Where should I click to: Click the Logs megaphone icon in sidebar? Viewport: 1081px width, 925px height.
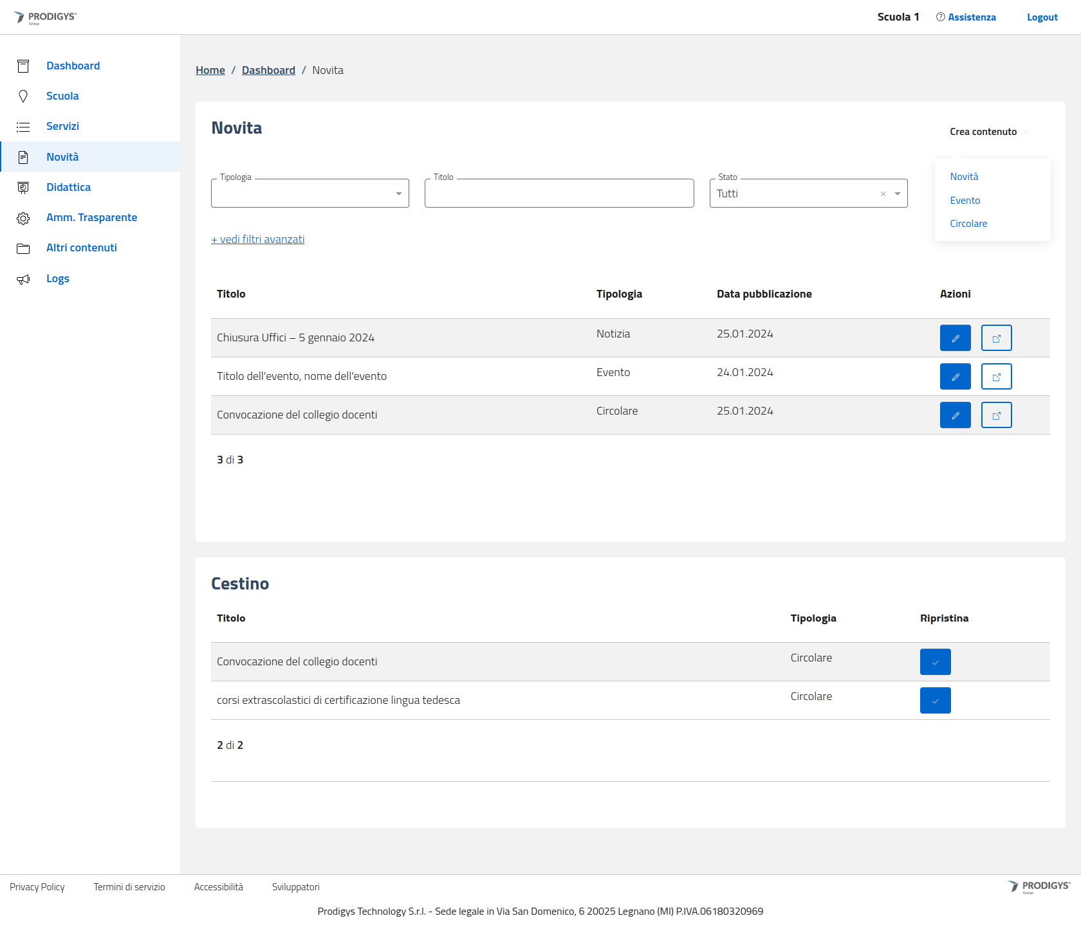tap(23, 279)
